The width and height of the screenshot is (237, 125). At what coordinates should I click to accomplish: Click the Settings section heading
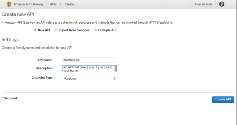tap(10, 40)
